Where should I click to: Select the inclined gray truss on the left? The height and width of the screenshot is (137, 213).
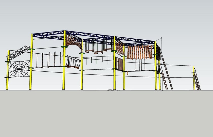tap(18, 53)
